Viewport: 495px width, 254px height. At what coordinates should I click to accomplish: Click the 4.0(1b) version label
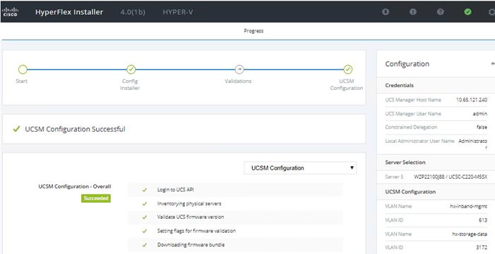pos(133,12)
